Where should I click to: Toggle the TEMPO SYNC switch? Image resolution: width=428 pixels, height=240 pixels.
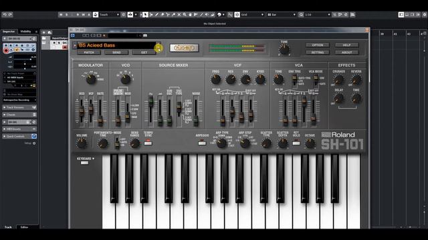pyautogui.click(x=148, y=143)
